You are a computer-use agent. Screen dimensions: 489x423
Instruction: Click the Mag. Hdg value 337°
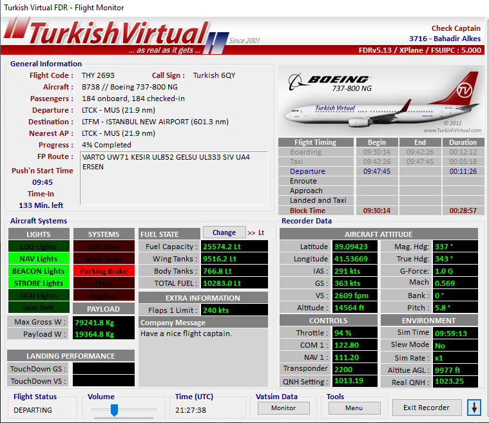(455, 246)
